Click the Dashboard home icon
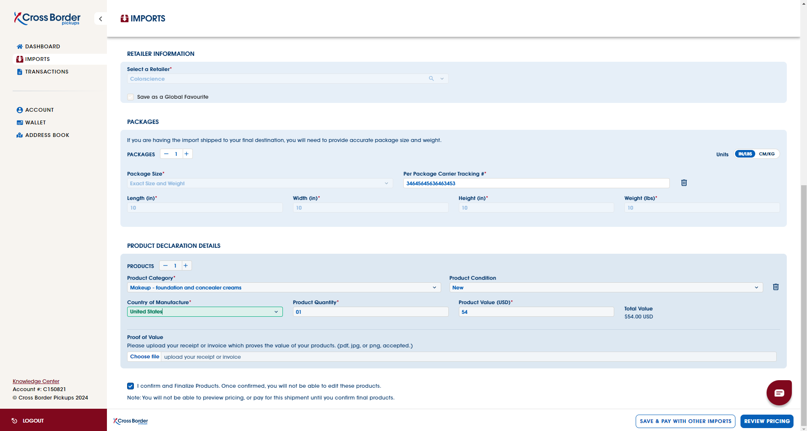 click(x=19, y=47)
